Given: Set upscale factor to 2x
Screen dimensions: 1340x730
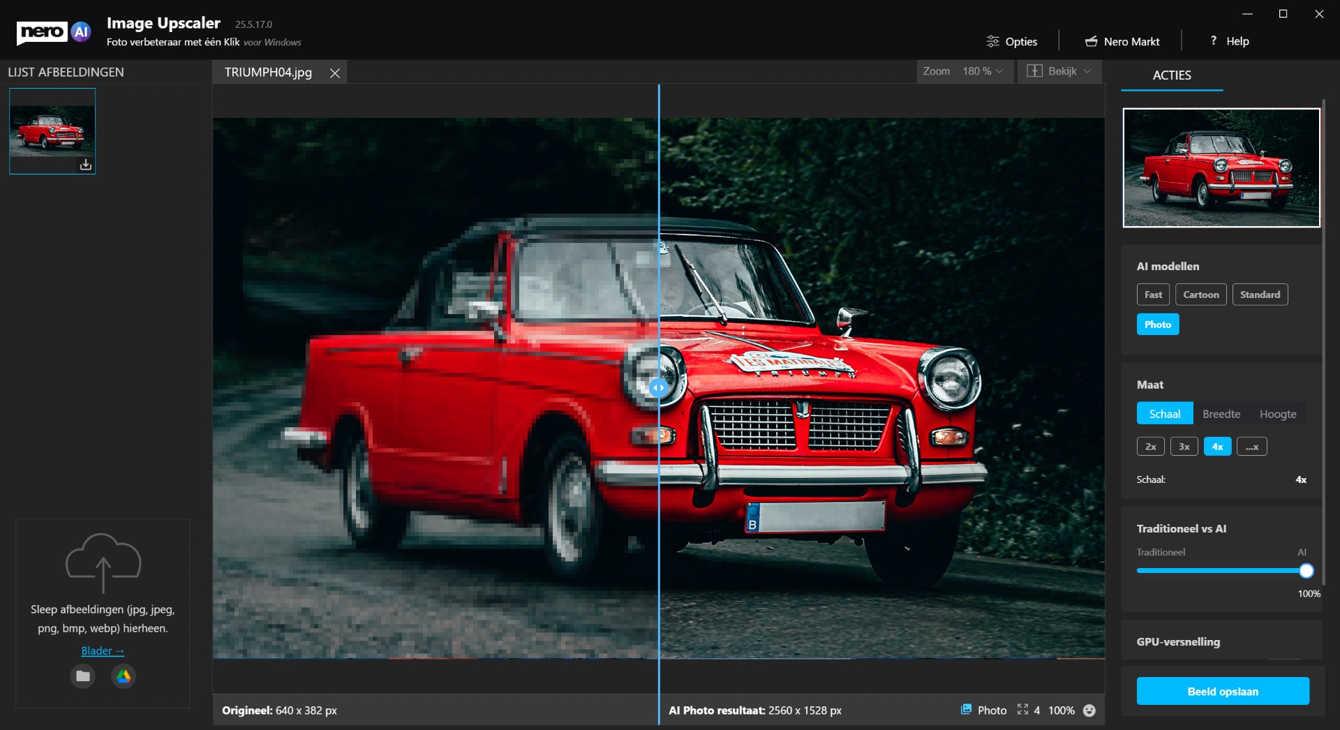Looking at the screenshot, I should click(1150, 447).
